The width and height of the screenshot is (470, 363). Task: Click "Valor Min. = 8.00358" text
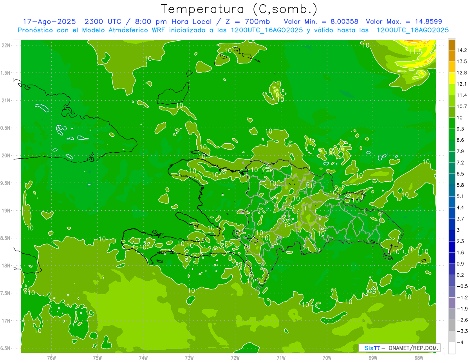click(321, 22)
